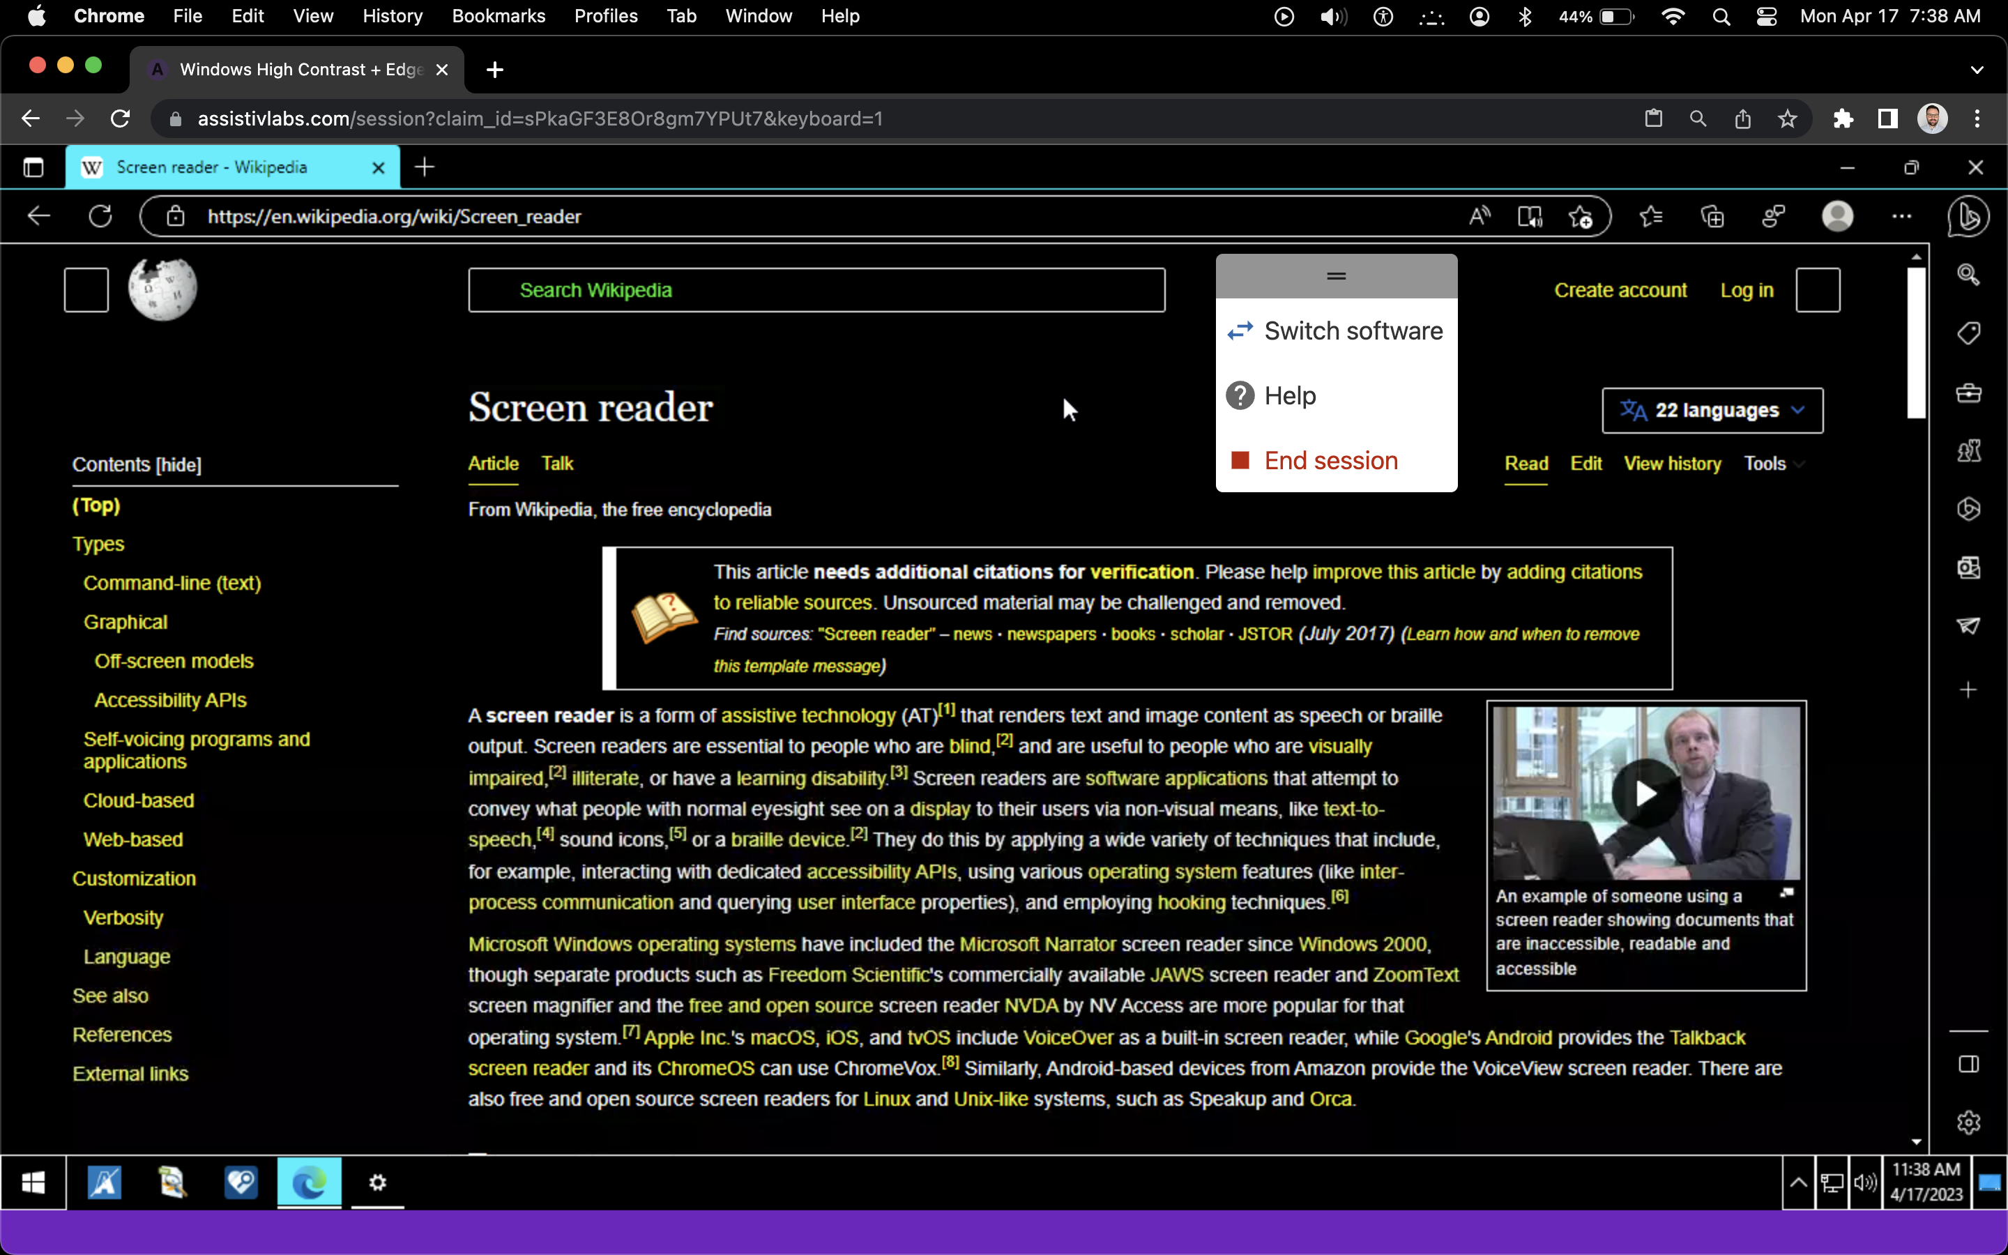This screenshot has height=1255, width=2008.
Task: Open Edge Favorites list icon
Action: pos(1651,217)
